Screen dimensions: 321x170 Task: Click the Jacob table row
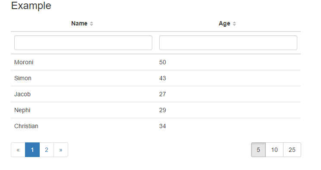[x=156, y=94]
